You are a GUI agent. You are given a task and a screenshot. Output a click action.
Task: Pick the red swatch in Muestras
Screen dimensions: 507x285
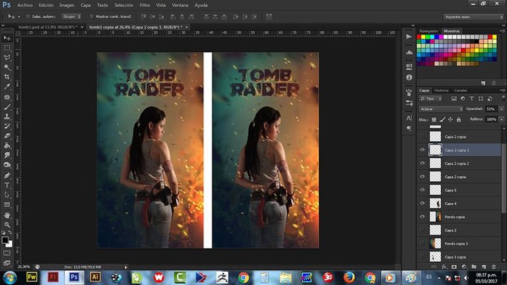click(x=419, y=37)
